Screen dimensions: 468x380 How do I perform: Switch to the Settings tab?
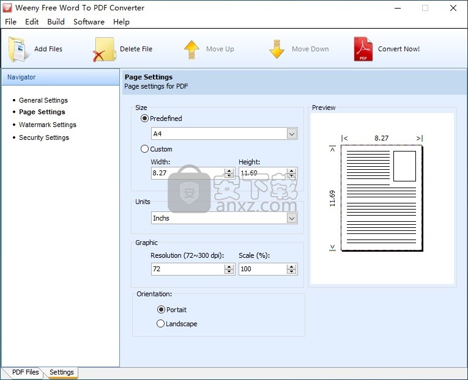(62, 372)
